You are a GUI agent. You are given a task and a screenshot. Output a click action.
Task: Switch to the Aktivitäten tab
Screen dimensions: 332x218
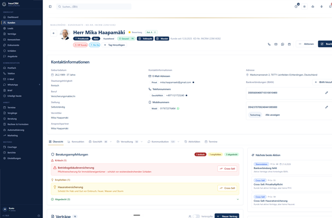pos(192,142)
